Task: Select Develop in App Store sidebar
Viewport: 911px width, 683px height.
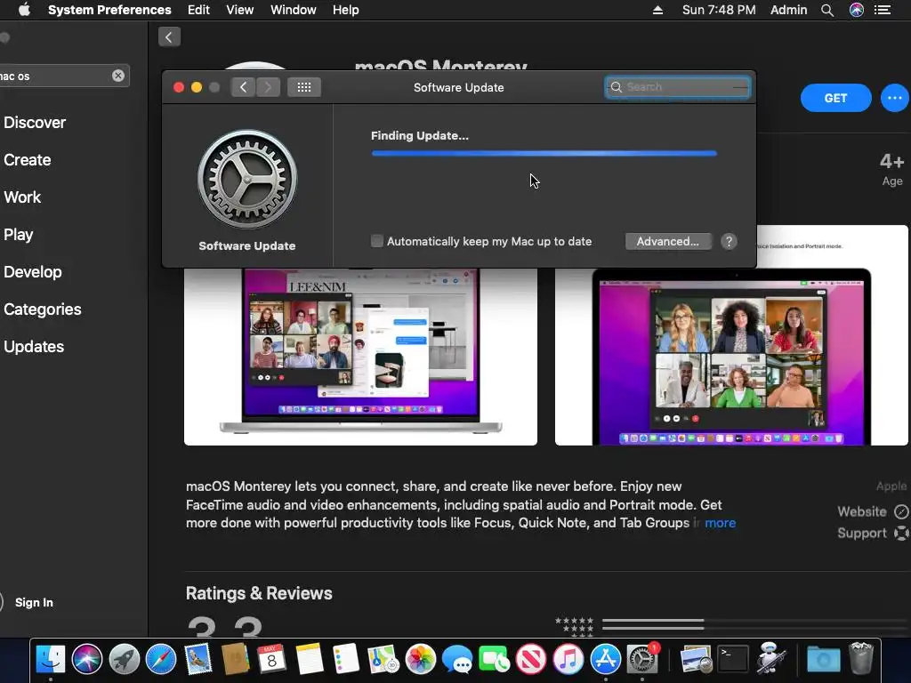Action: tap(33, 272)
